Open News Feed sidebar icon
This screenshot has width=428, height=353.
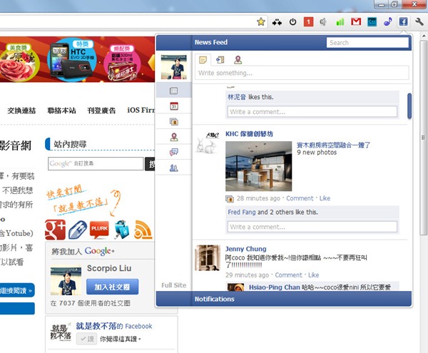click(x=173, y=91)
